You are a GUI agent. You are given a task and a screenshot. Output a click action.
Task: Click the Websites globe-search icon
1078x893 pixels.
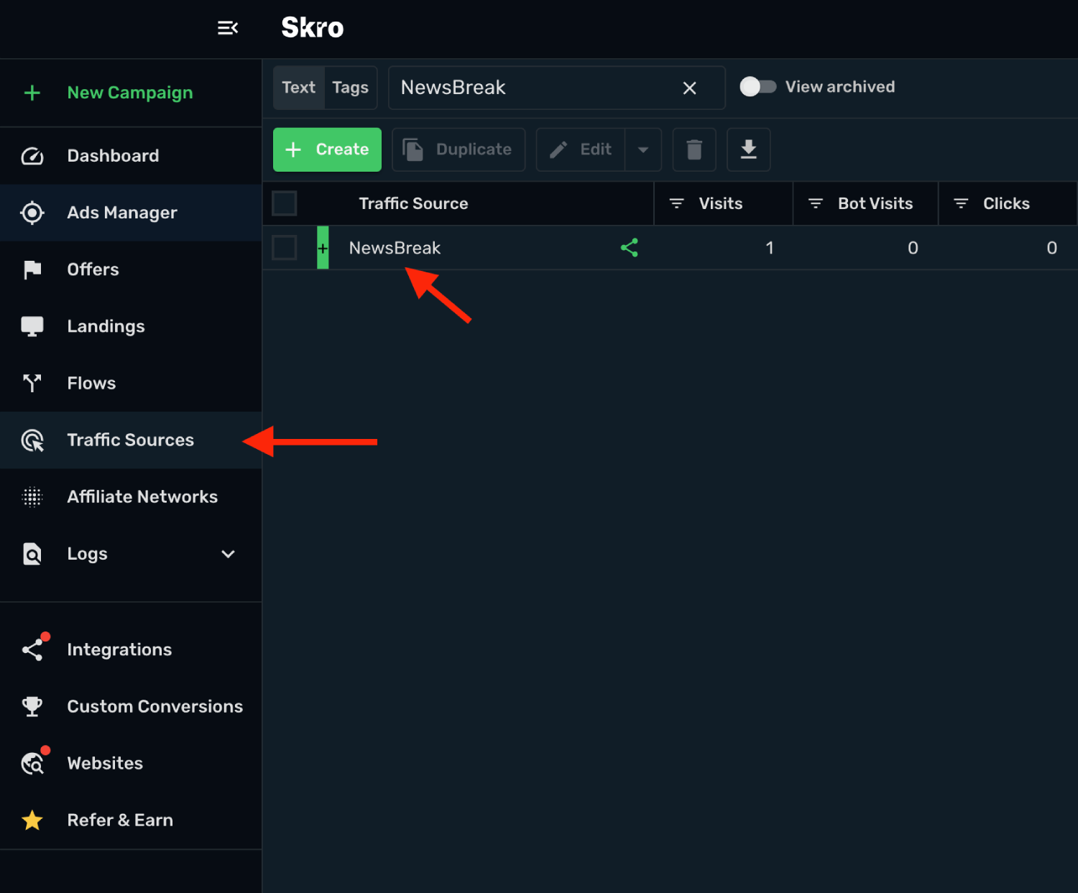tap(32, 763)
